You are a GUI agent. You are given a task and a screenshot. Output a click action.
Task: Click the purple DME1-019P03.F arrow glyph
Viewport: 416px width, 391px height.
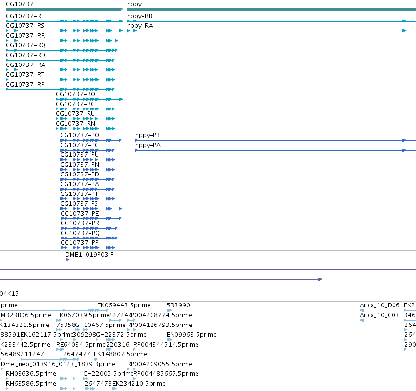(67, 260)
